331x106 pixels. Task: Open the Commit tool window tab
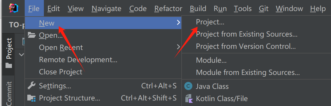[x=8, y=94]
